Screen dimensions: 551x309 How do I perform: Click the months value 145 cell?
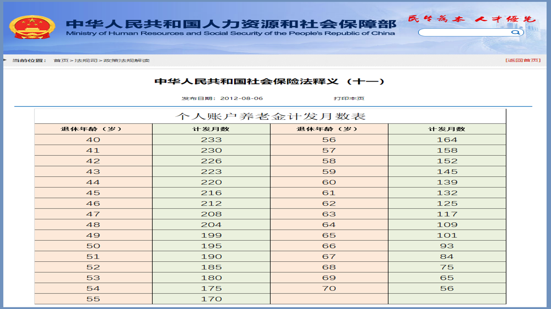click(x=447, y=172)
